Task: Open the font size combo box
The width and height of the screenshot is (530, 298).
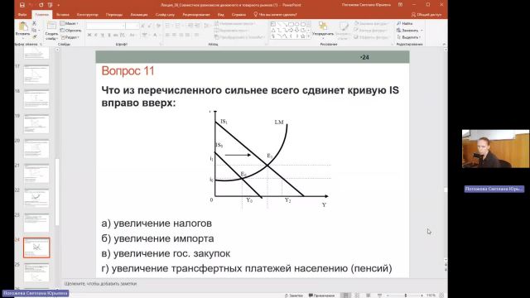Action: point(132,26)
